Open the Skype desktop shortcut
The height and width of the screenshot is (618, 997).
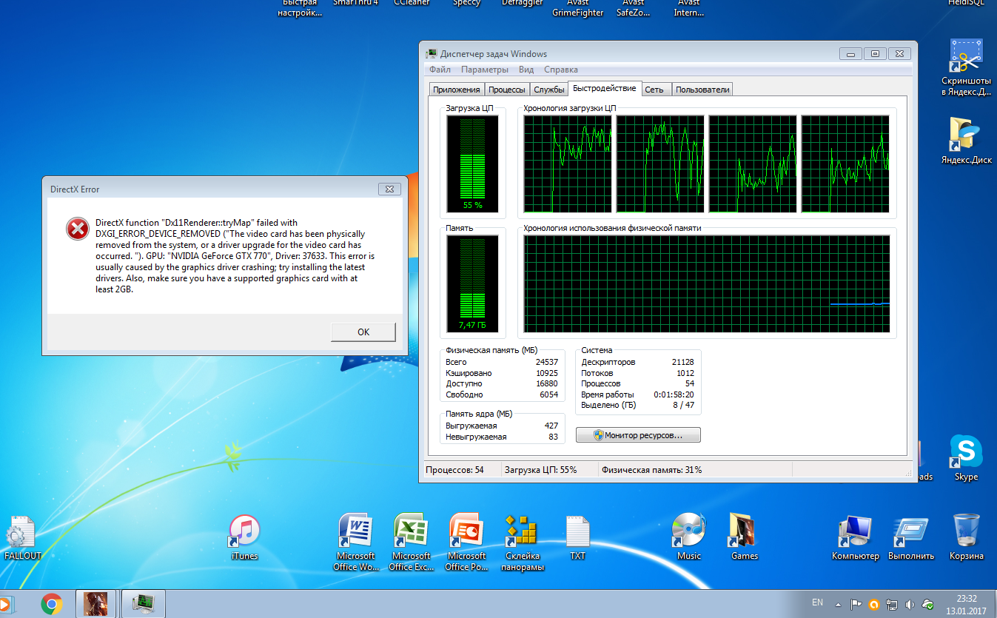coord(966,458)
